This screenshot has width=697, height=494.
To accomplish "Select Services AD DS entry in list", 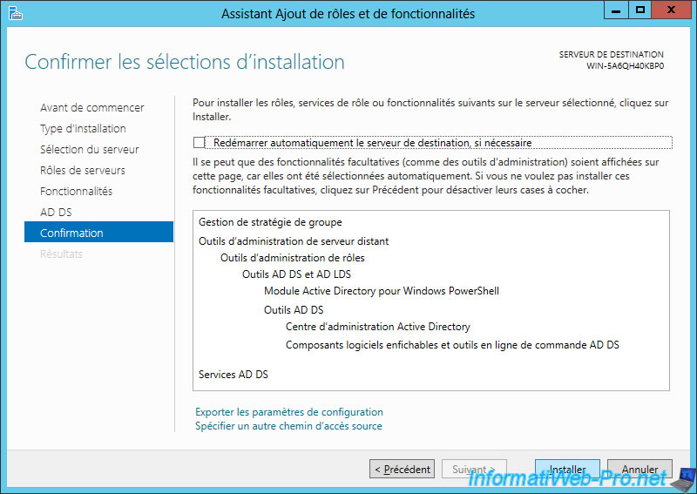I will [233, 375].
